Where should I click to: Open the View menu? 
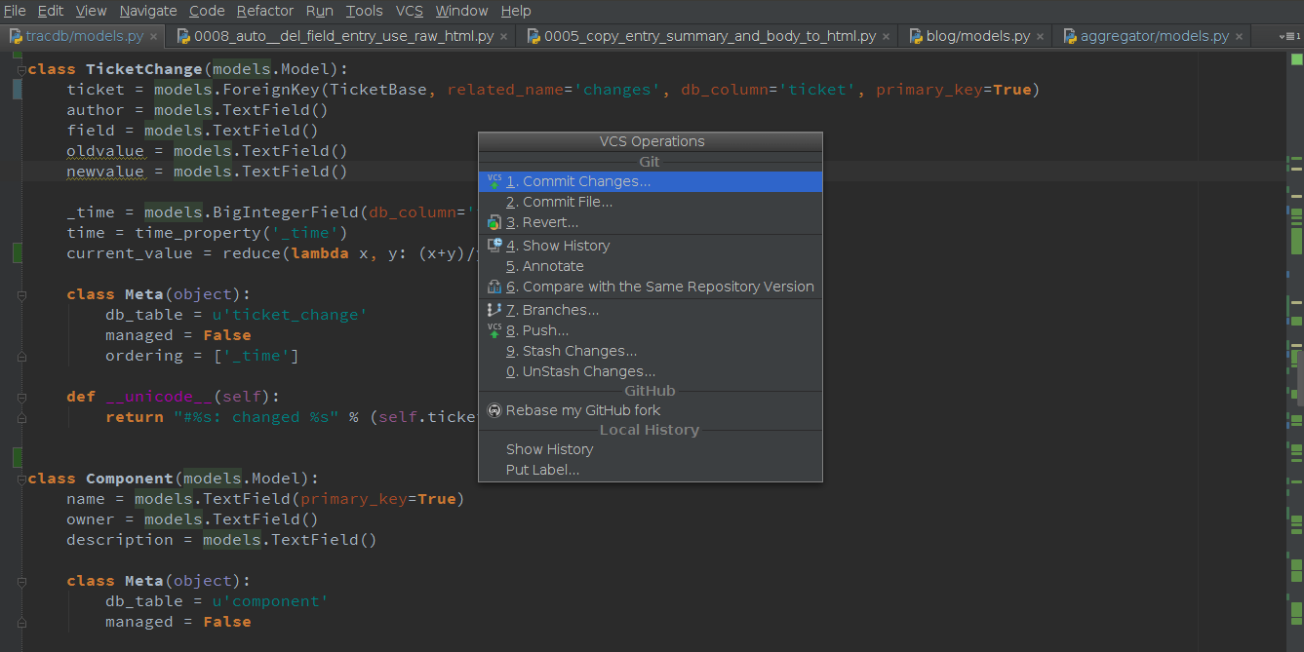[91, 11]
